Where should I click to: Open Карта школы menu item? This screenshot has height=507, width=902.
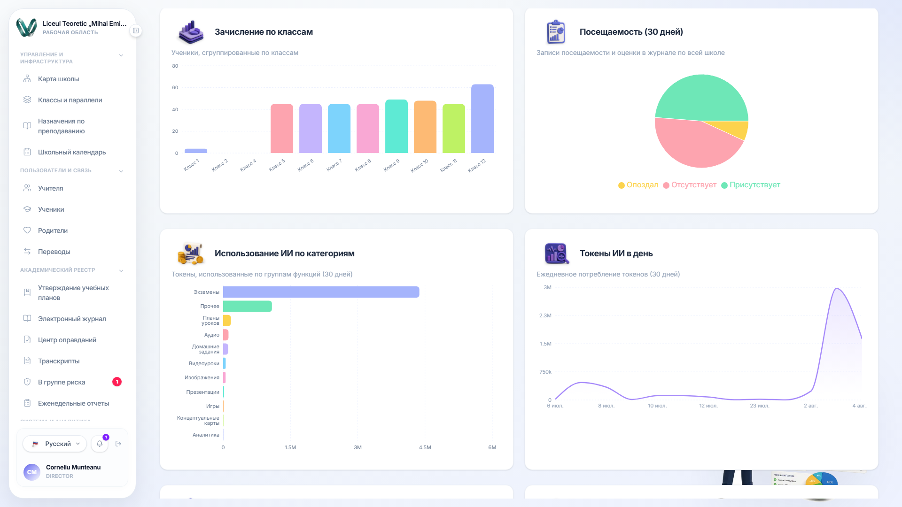point(72,79)
